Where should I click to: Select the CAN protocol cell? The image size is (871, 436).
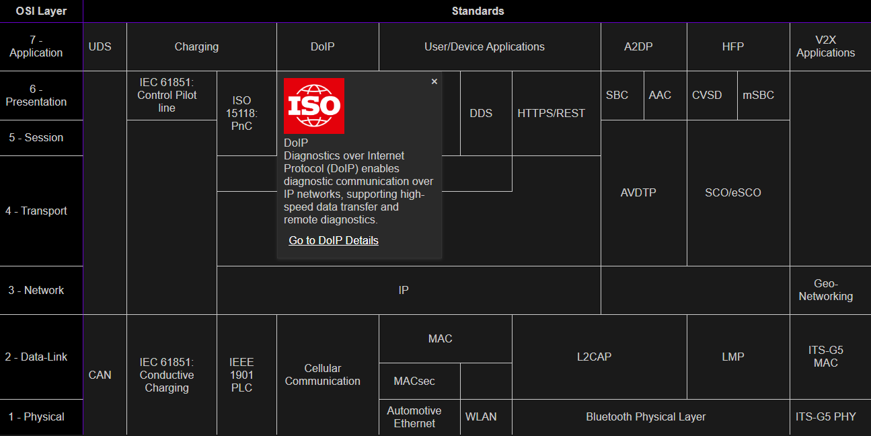[101, 375]
